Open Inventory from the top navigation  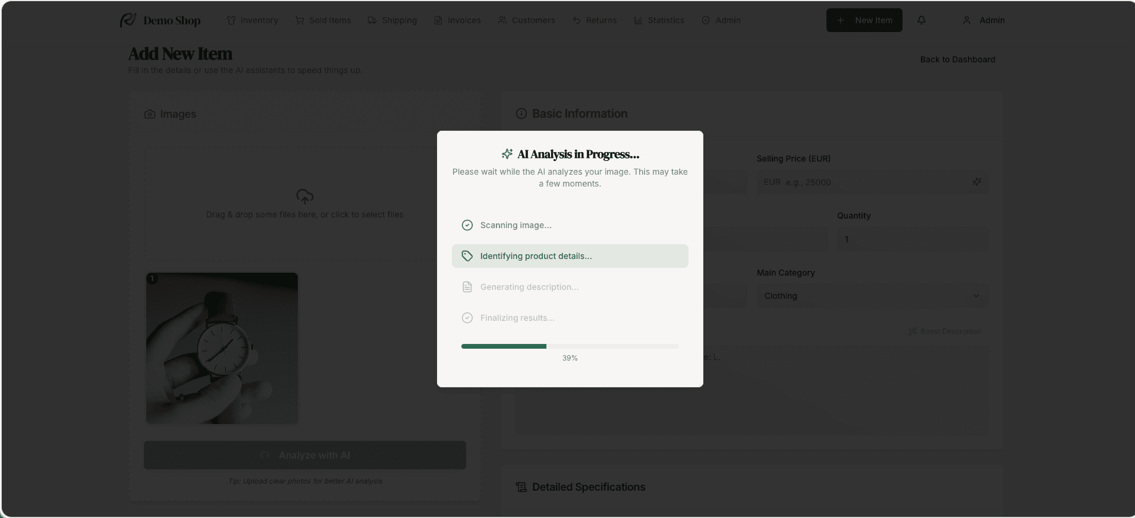point(252,20)
